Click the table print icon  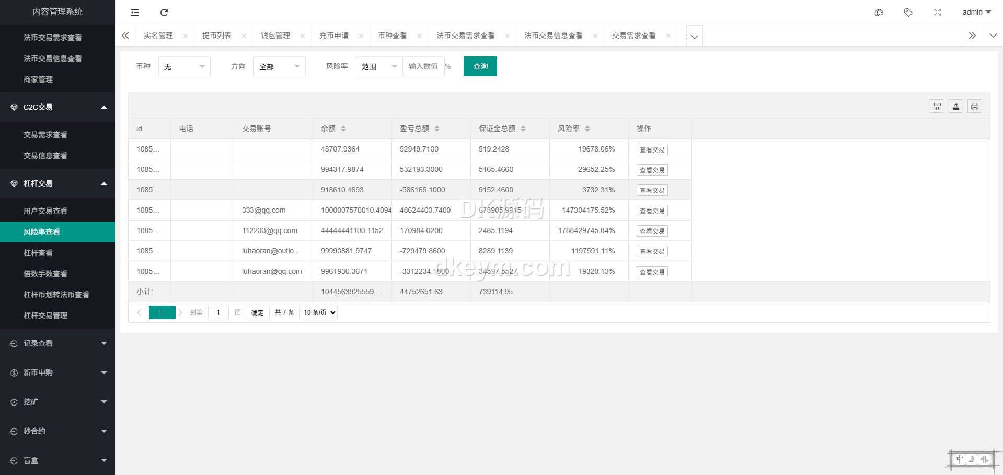pyautogui.click(x=975, y=107)
